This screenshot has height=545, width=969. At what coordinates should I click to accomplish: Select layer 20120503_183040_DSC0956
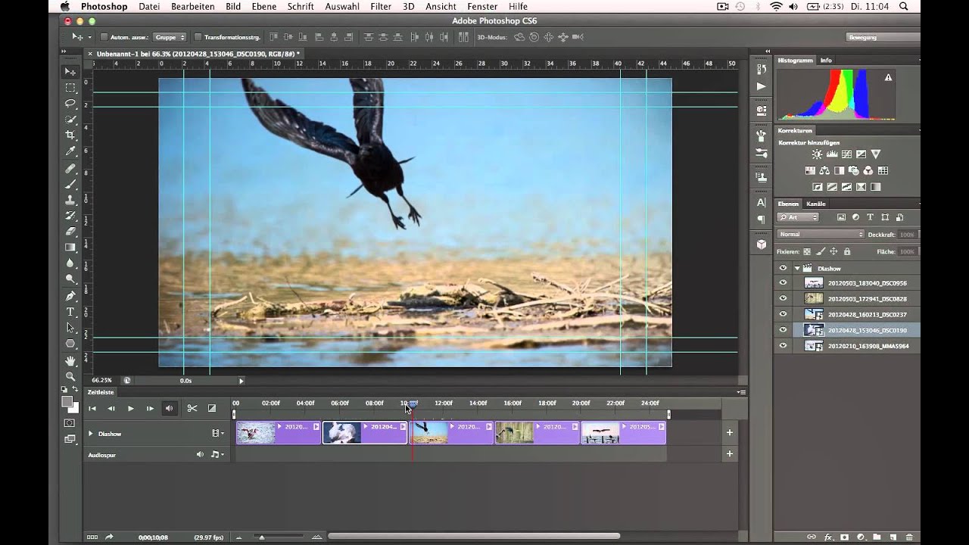click(x=867, y=283)
